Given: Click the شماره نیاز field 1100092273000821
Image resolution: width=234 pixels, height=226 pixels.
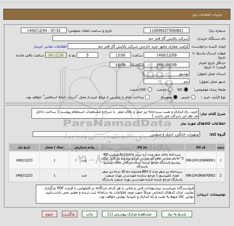Looking at the screenshot, I should coord(167,30).
